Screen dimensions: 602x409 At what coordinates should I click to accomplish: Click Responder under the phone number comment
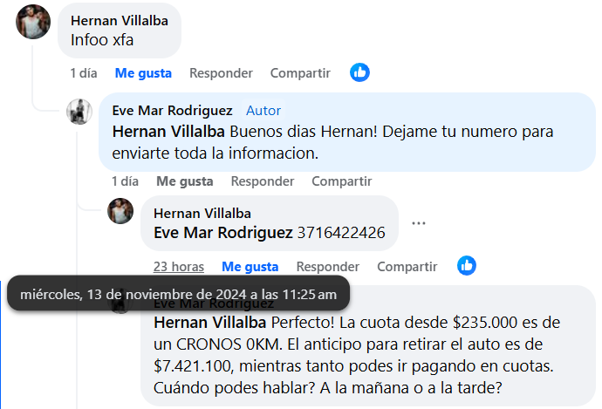click(328, 267)
